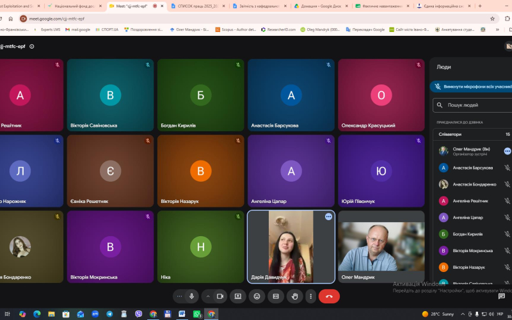
Task: Mute Анастасія Барсукова in the people list
Action: tap(507, 168)
